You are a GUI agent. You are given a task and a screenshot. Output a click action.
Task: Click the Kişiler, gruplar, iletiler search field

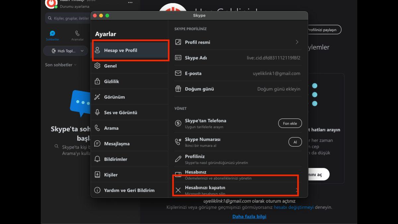point(68,18)
